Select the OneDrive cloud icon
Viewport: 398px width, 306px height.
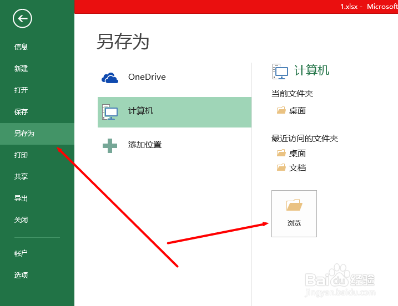110,78
